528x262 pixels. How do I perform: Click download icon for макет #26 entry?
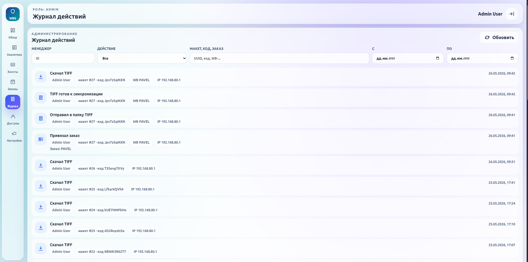(41, 165)
